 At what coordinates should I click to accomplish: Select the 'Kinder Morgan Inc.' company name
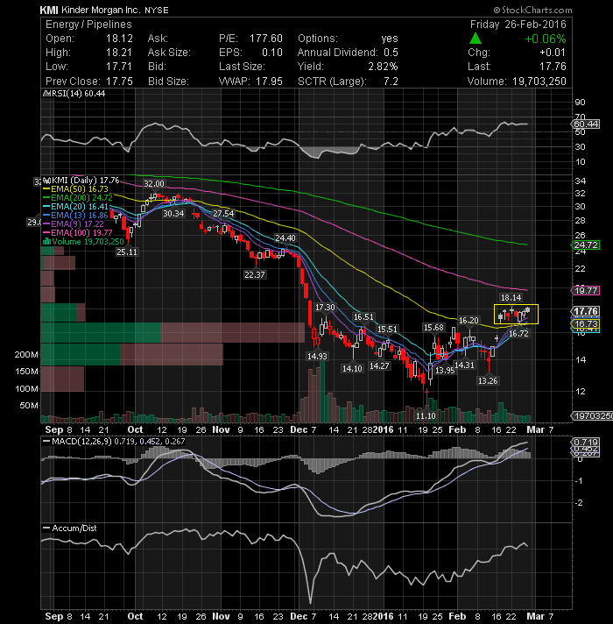point(101,10)
